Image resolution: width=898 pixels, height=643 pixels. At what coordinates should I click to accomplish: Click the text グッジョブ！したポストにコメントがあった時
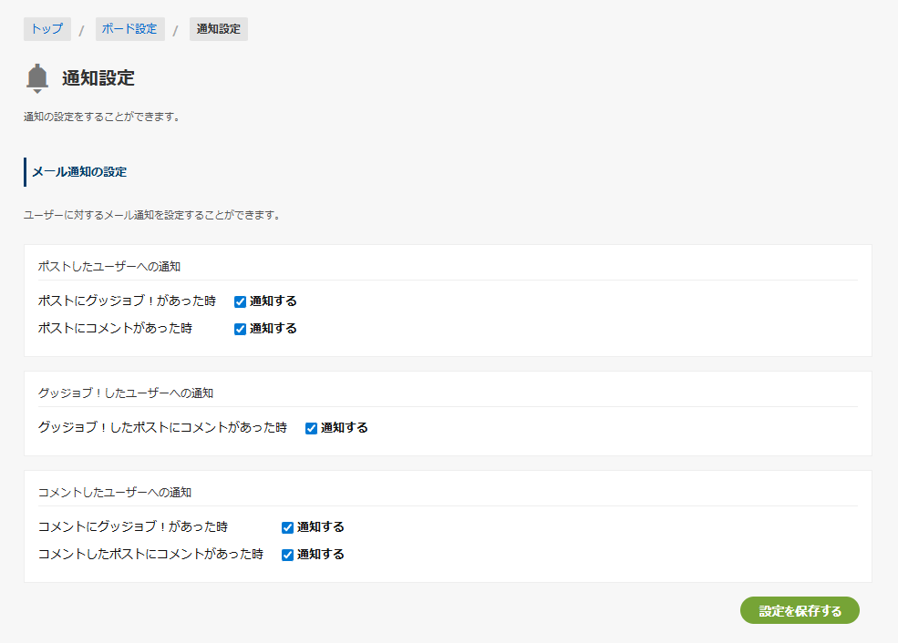[x=162, y=427]
